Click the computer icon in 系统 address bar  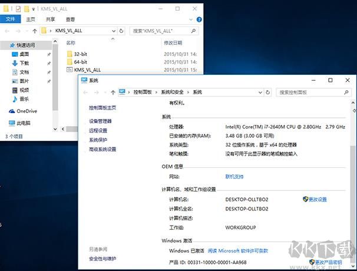pos(123,92)
